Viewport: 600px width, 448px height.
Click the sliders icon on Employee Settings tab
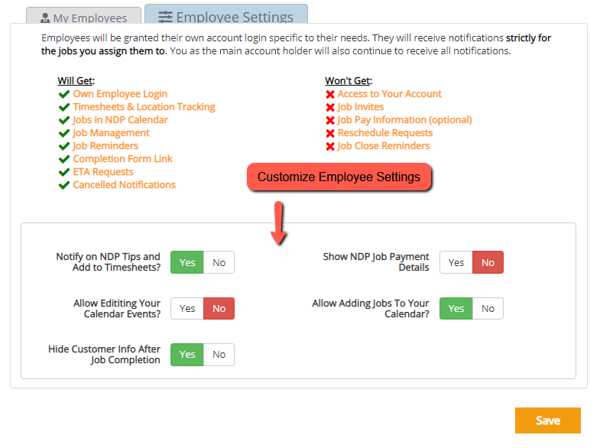click(166, 17)
